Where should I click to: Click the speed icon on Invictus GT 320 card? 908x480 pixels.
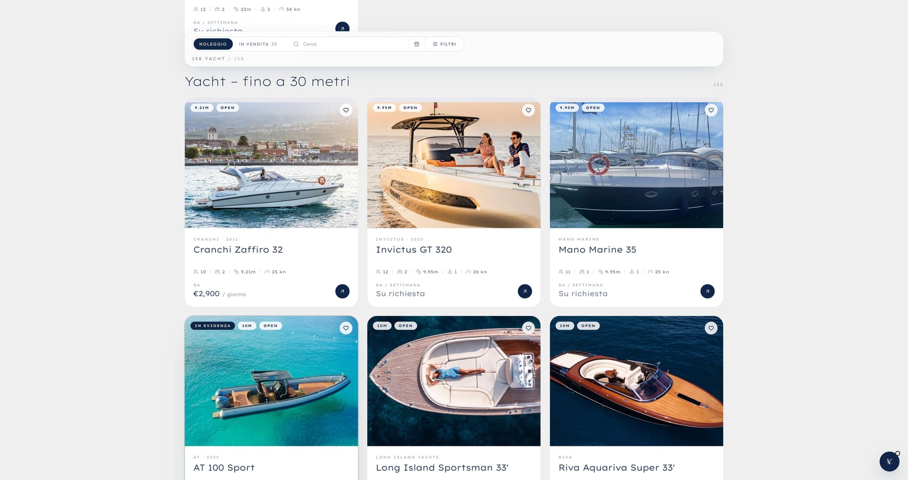coord(468,272)
